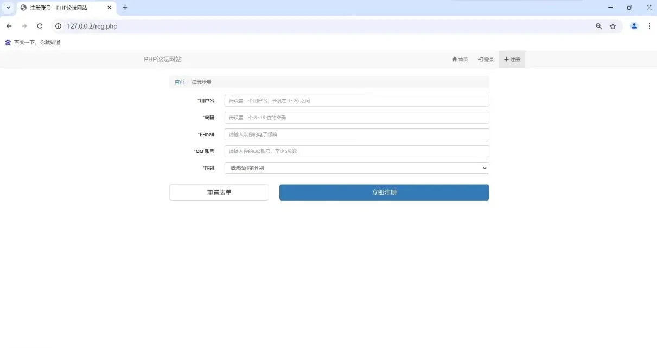This screenshot has width=657, height=348.
Task: Click the E-mail input field
Action: [356, 134]
